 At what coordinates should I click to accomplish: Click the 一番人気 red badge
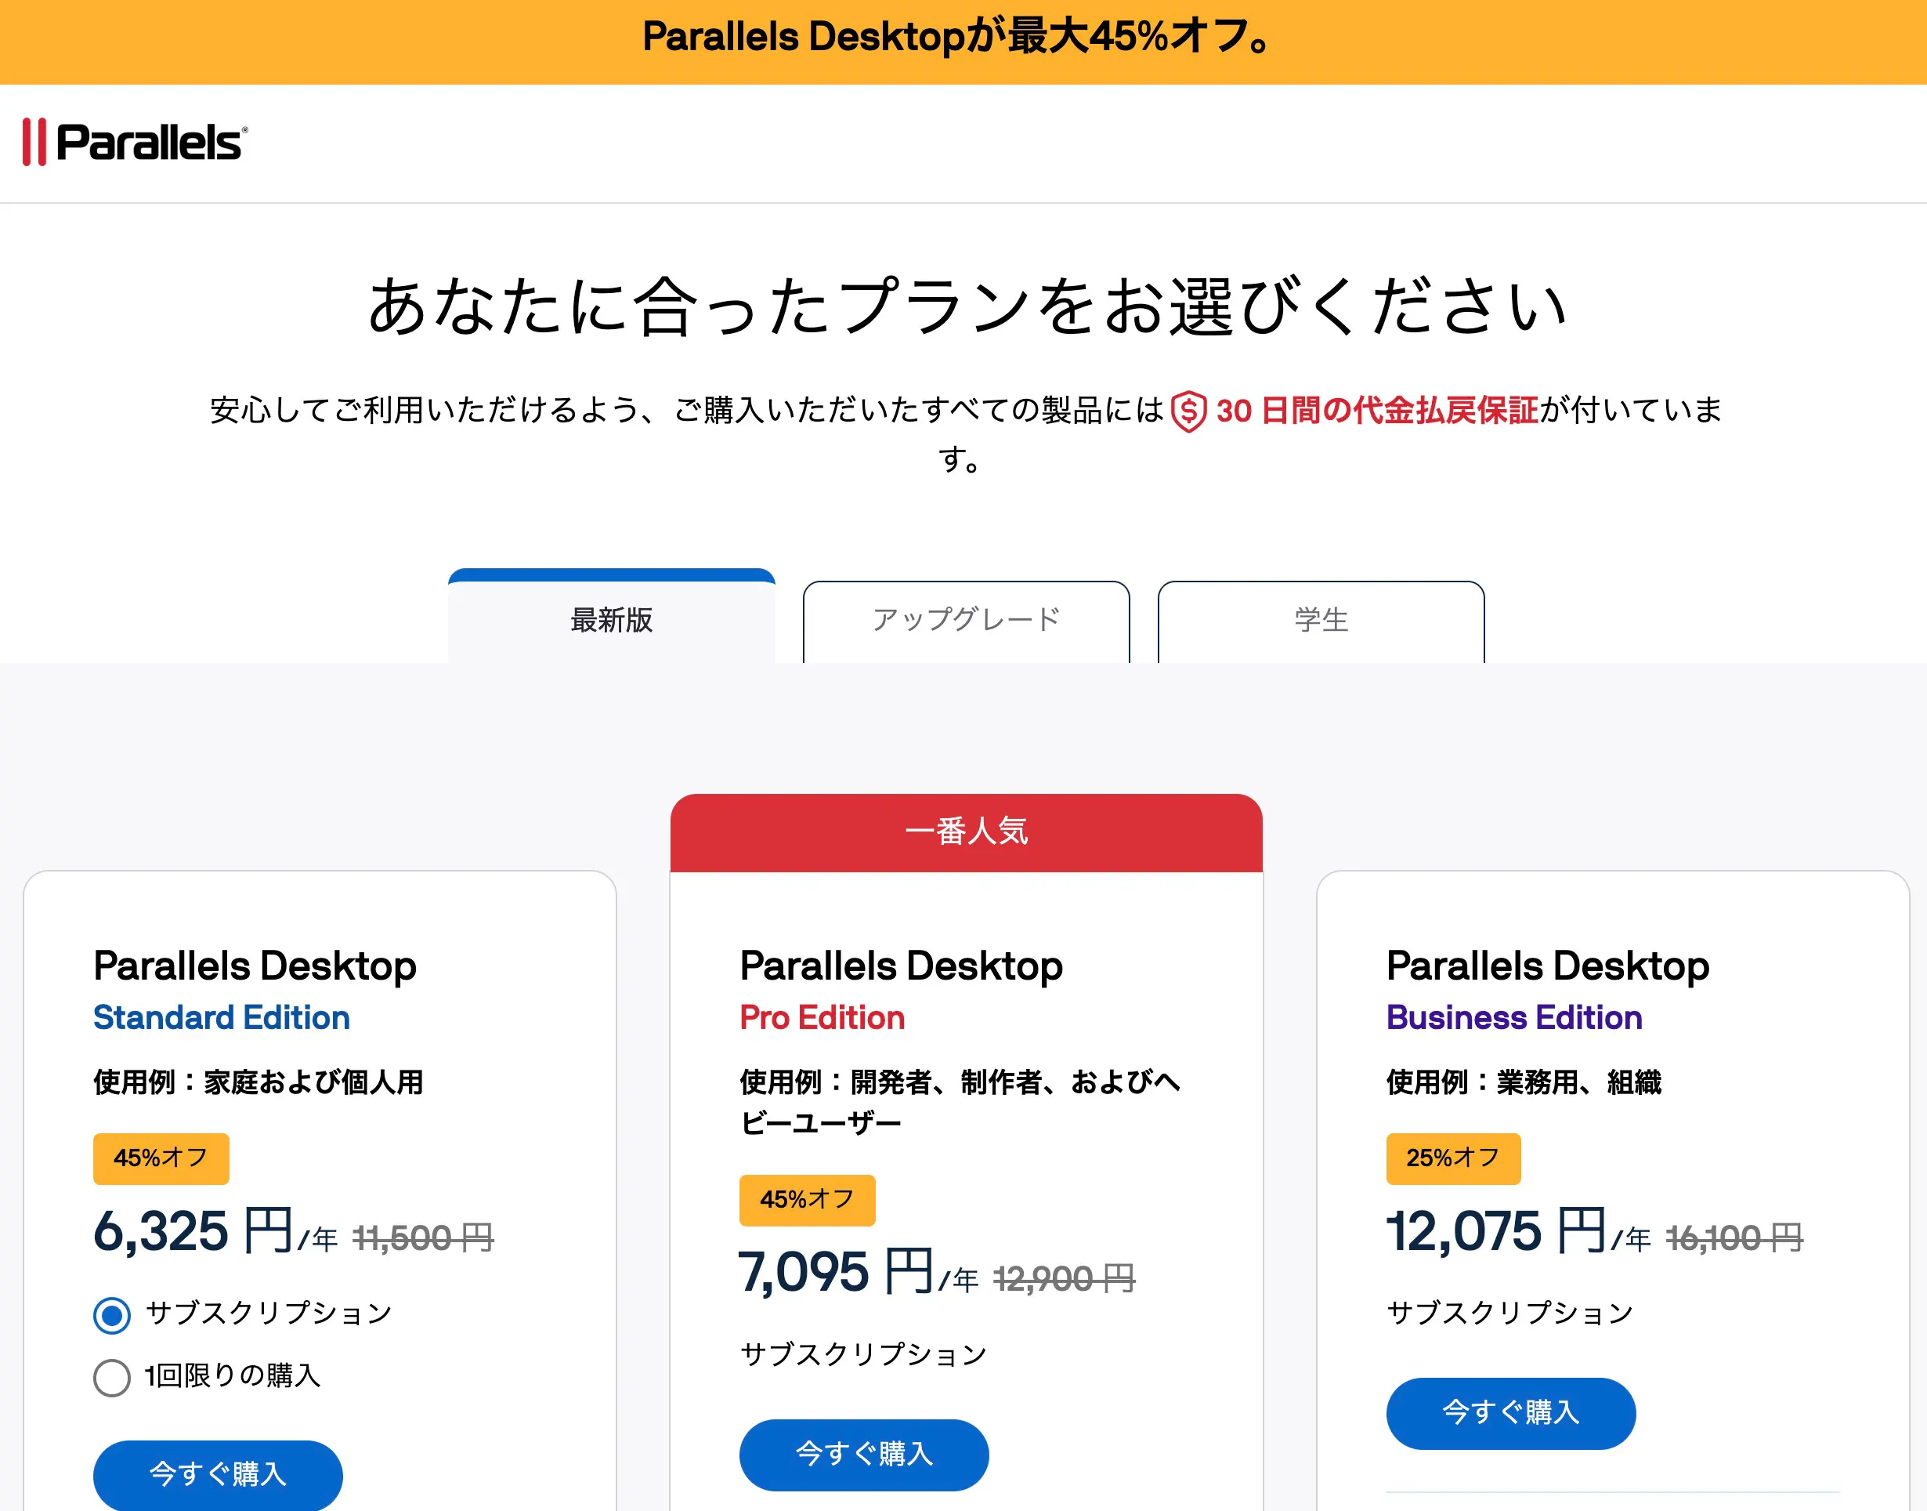point(966,832)
